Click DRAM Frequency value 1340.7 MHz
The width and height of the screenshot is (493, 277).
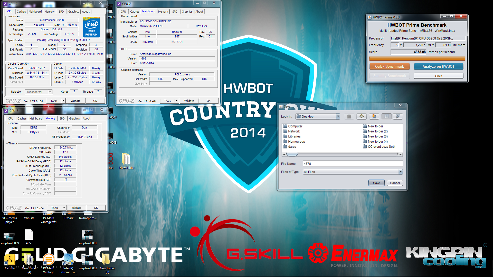pyautogui.click(x=65, y=147)
